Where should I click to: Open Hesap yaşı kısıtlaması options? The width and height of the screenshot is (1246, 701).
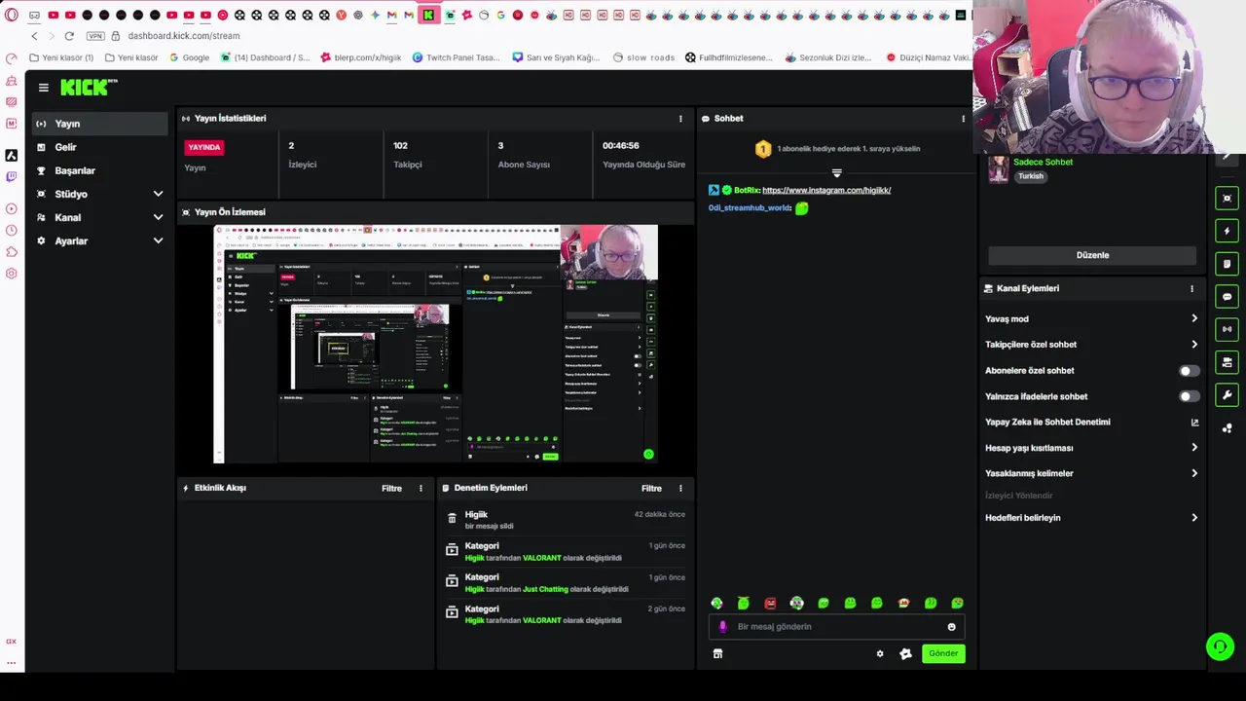[x=1091, y=448]
